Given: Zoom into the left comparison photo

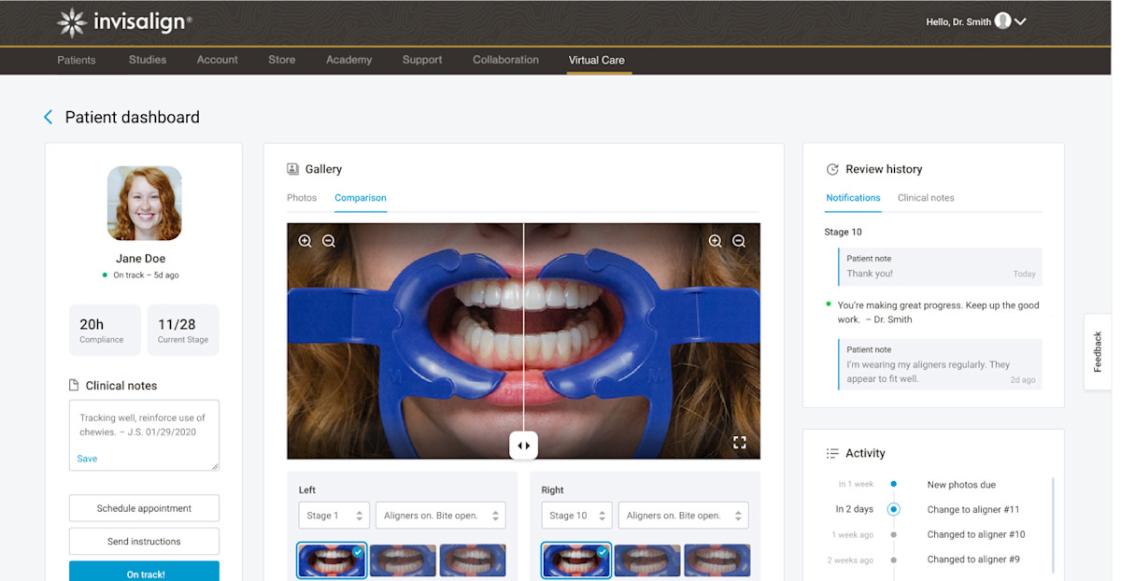Looking at the screenshot, I should [x=304, y=240].
